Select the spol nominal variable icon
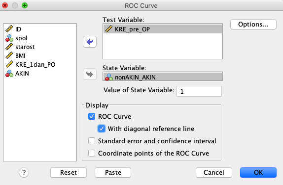Image resolution: width=283 pixels, height=185 pixels. click(9, 38)
